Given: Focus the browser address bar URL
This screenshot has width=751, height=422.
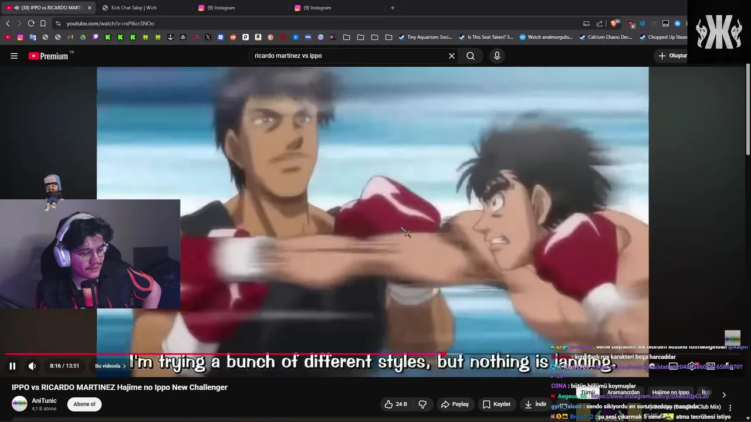Looking at the screenshot, I should point(110,23).
